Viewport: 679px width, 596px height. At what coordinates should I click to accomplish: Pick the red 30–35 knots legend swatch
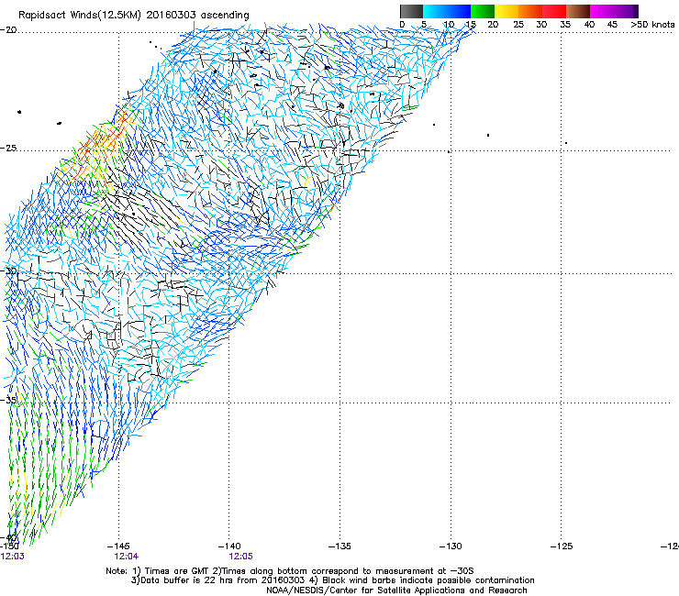tap(554, 11)
